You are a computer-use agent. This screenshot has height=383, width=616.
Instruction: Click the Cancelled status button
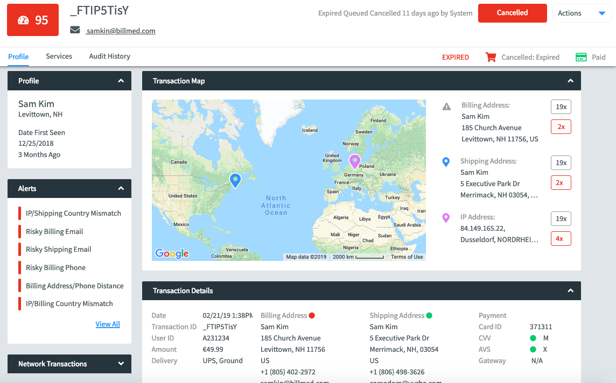[512, 12]
